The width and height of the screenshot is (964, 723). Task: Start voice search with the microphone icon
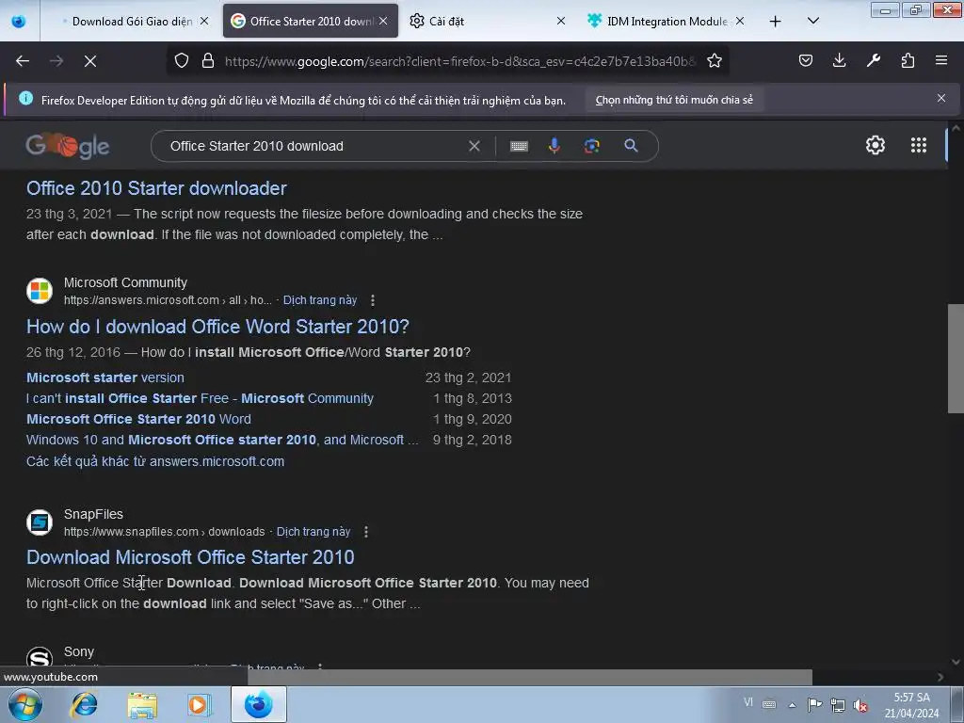coord(554,146)
